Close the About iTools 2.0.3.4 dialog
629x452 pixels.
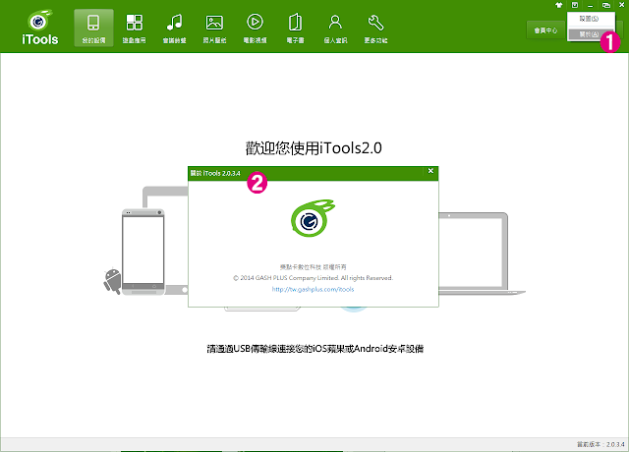pos(430,171)
